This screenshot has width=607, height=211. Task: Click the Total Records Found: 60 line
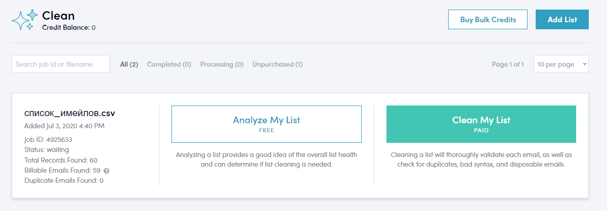(x=61, y=160)
